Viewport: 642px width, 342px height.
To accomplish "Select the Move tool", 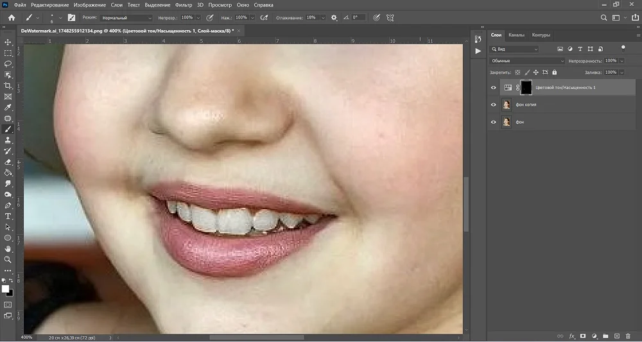I will (8, 42).
